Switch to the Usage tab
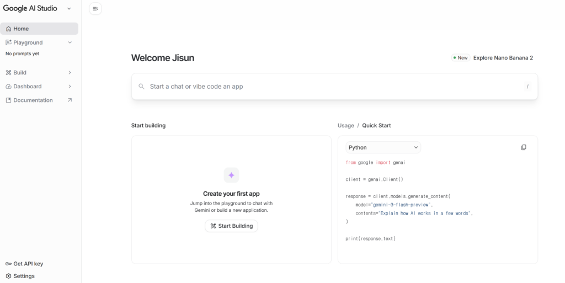 click(346, 126)
